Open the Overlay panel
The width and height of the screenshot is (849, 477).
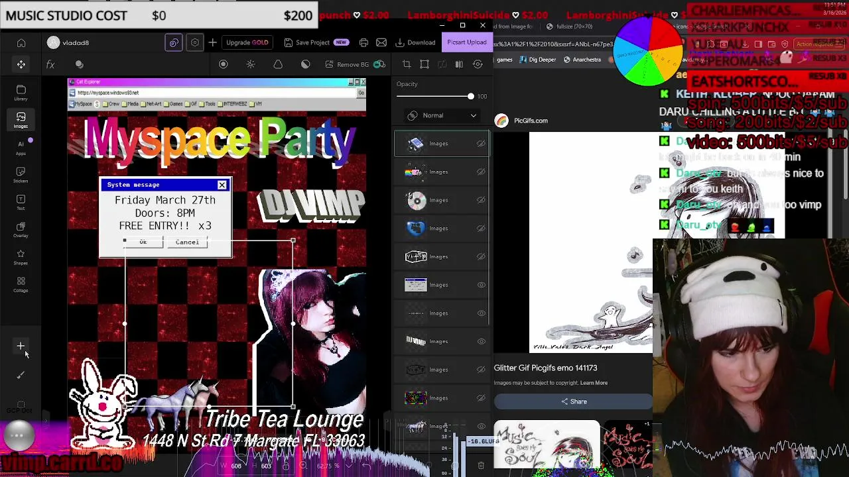21,230
